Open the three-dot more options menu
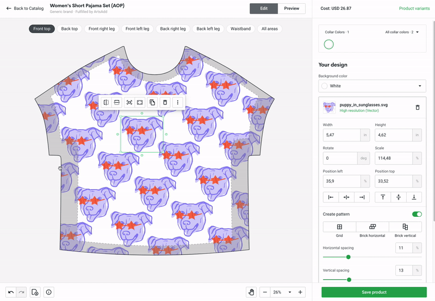The height and width of the screenshot is (301, 435). pyautogui.click(x=178, y=103)
